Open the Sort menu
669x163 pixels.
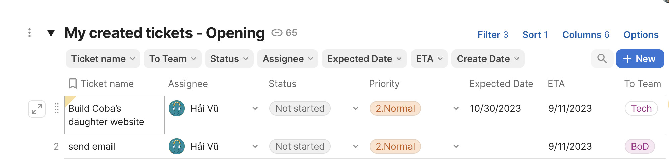[x=535, y=35]
